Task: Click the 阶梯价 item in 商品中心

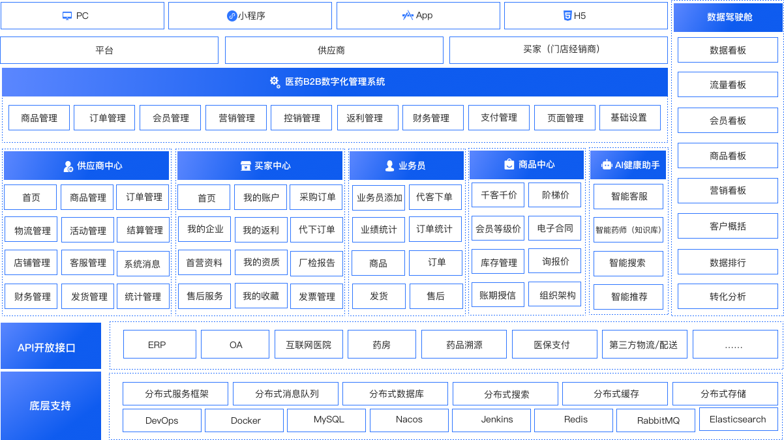Action: pos(556,195)
